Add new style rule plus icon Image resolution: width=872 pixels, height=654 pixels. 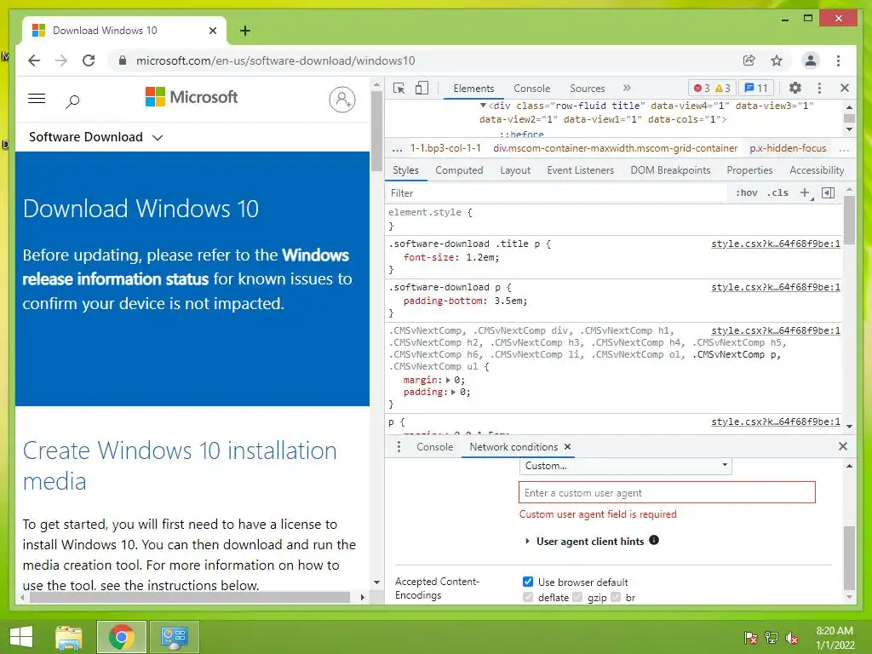(x=806, y=193)
